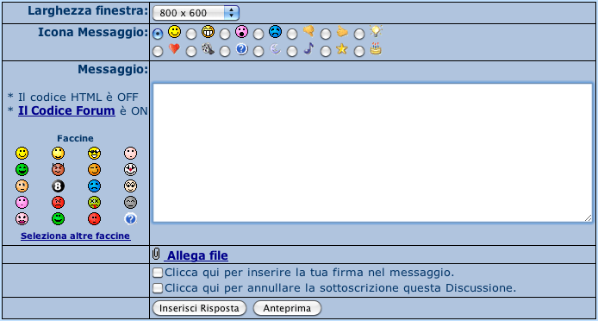Insert the green open-eyed smiling face from Faccine
The image size is (598, 321).
(x=58, y=219)
